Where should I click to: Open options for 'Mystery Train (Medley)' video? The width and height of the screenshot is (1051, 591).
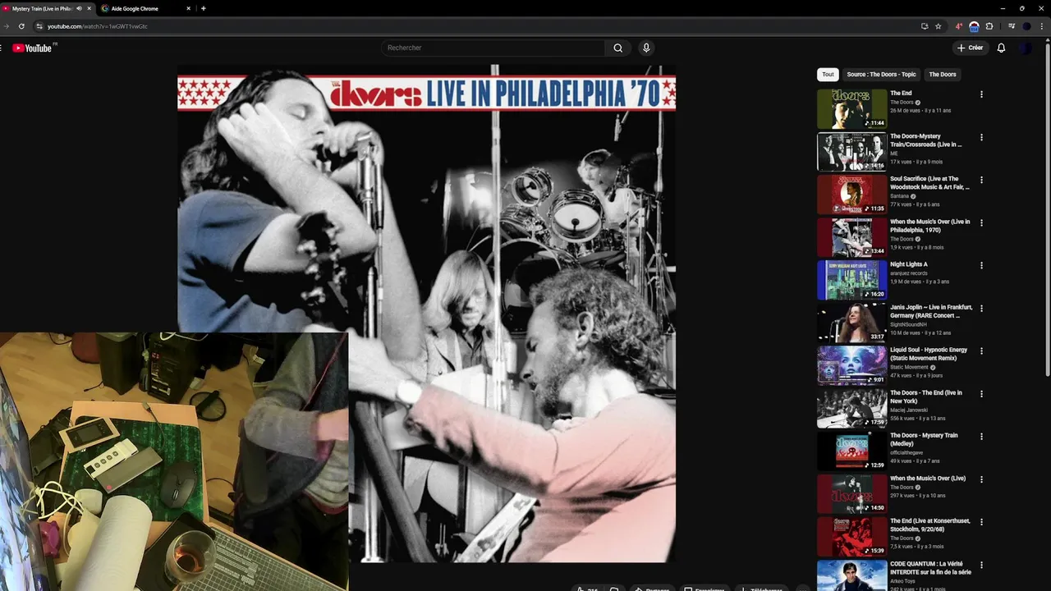[x=981, y=436]
